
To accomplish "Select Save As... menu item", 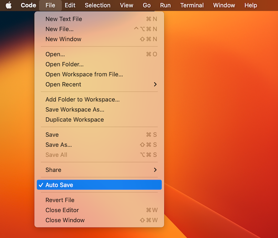I will pos(58,145).
